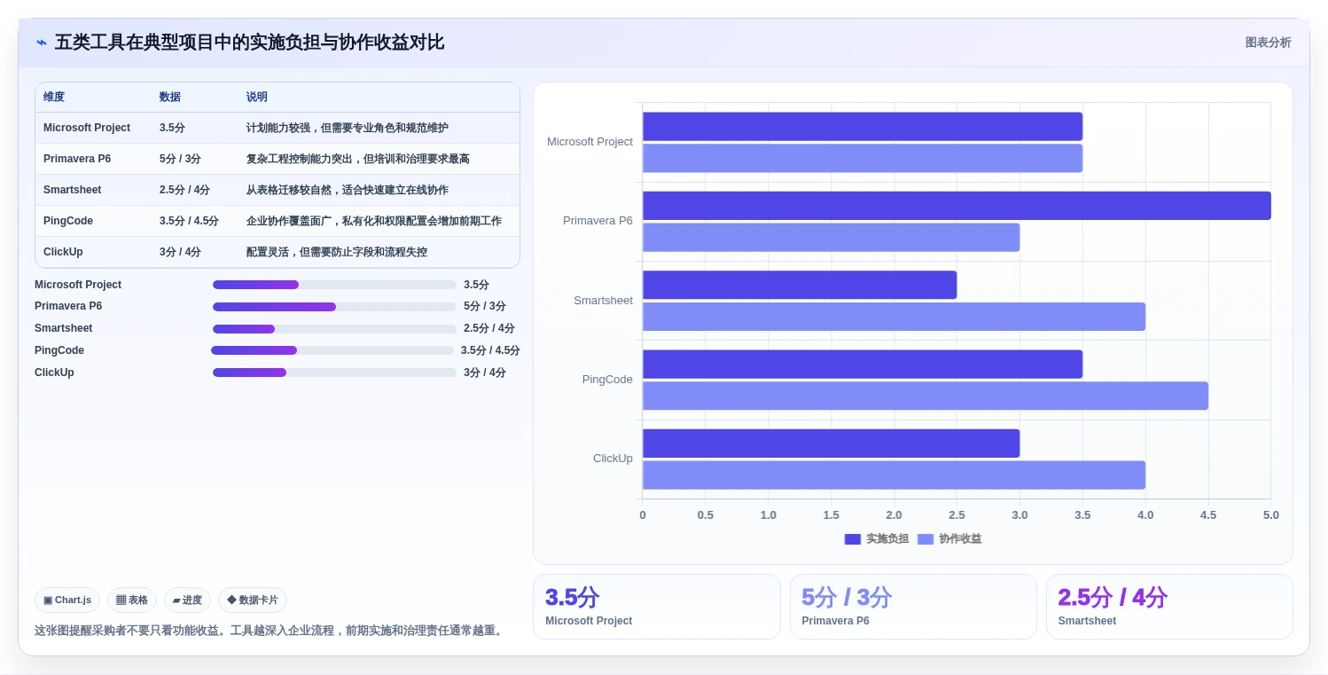Click the Primavera P6 progress bar

tap(334, 307)
